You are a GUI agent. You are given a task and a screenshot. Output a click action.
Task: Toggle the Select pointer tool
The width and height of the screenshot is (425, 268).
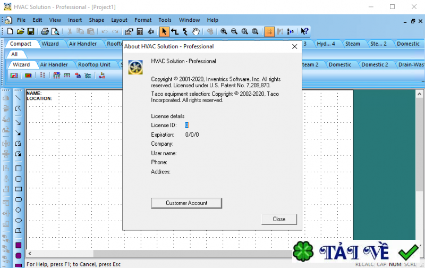[164, 31]
